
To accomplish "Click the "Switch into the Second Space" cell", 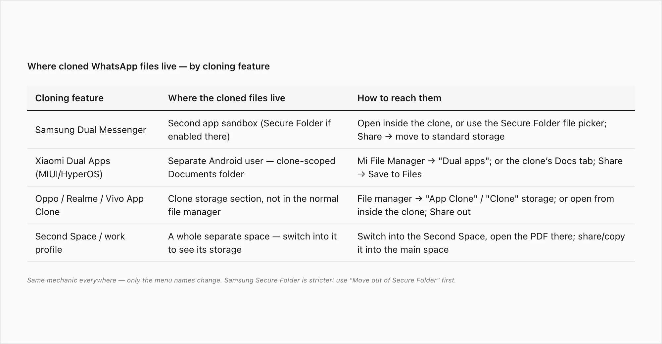I will tap(491, 243).
